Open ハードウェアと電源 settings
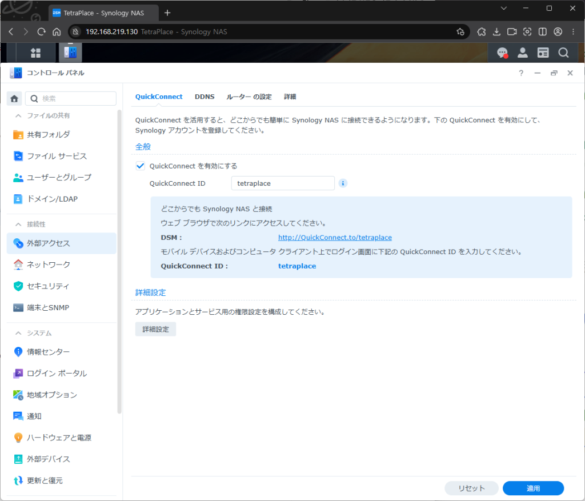 point(62,438)
